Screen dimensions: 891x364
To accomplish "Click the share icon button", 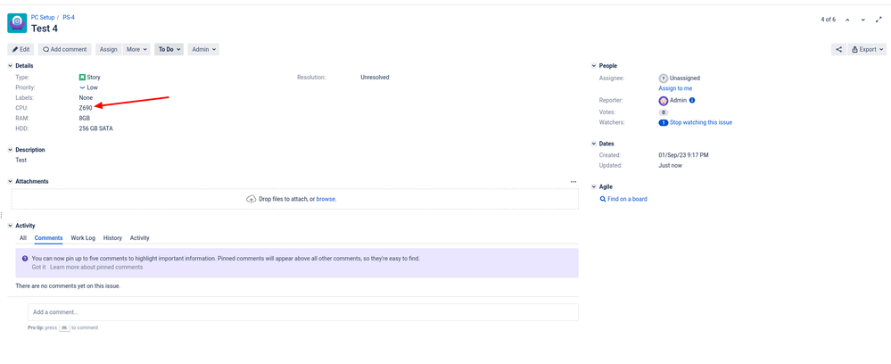I will coord(838,49).
